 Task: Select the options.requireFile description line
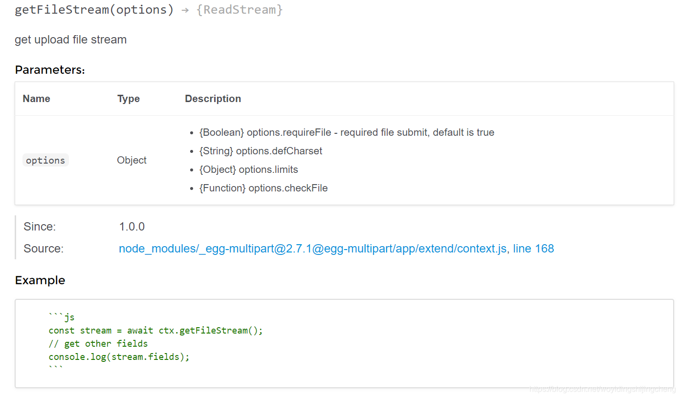click(x=347, y=132)
